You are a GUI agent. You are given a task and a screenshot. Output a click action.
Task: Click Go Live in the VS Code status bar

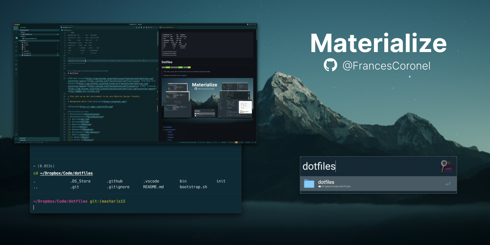coord(231,142)
